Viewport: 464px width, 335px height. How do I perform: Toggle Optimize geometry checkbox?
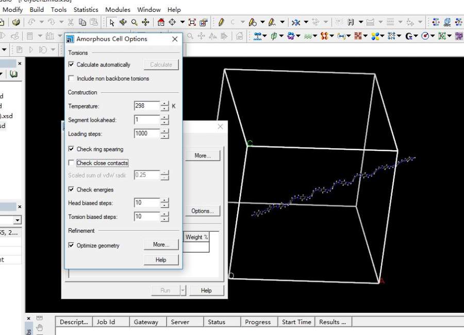pyautogui.click(x=71, y=245)
